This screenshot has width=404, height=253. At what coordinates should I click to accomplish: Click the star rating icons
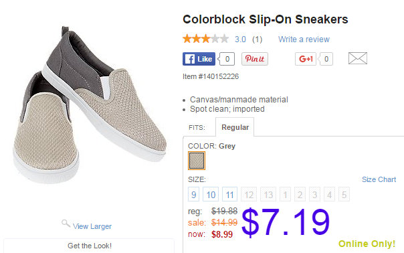pyautogui.click(x=205, y=39)
